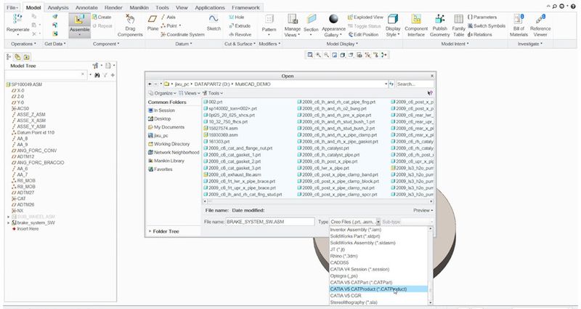Go to Working Directory folder
The image size is (581, 309).
(x=169, y=144)
